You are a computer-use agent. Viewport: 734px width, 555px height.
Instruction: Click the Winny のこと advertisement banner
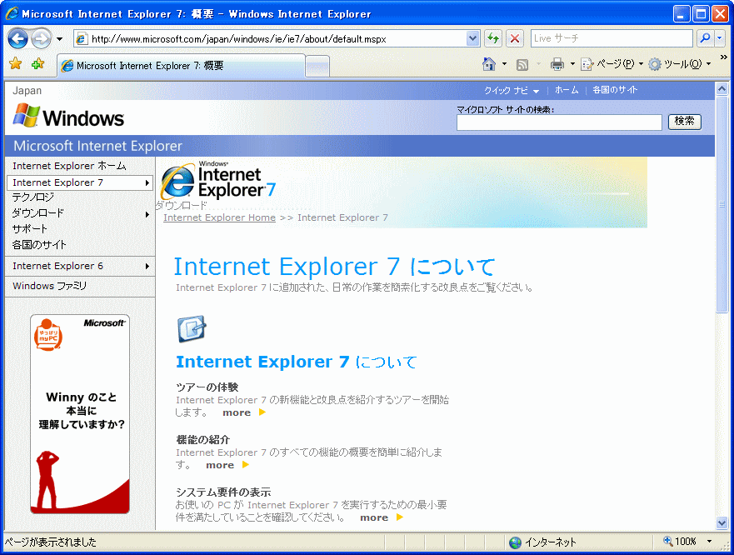point(80,414)
